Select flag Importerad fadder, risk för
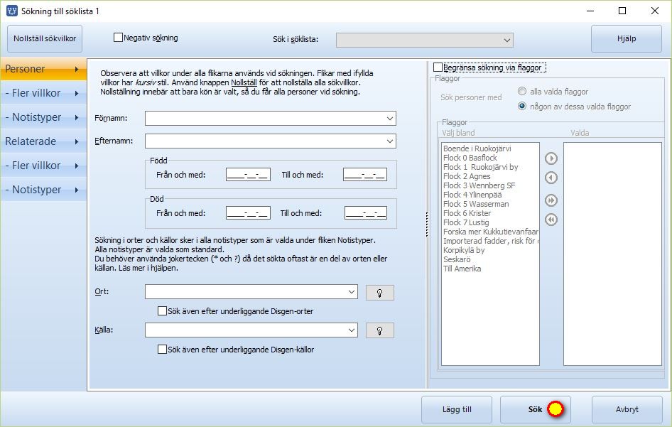Image resolution: width=672 pixels, height=427 pixels. click(x=491, y=241)
